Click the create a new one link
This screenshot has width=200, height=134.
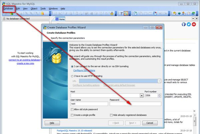coord(25,64)
